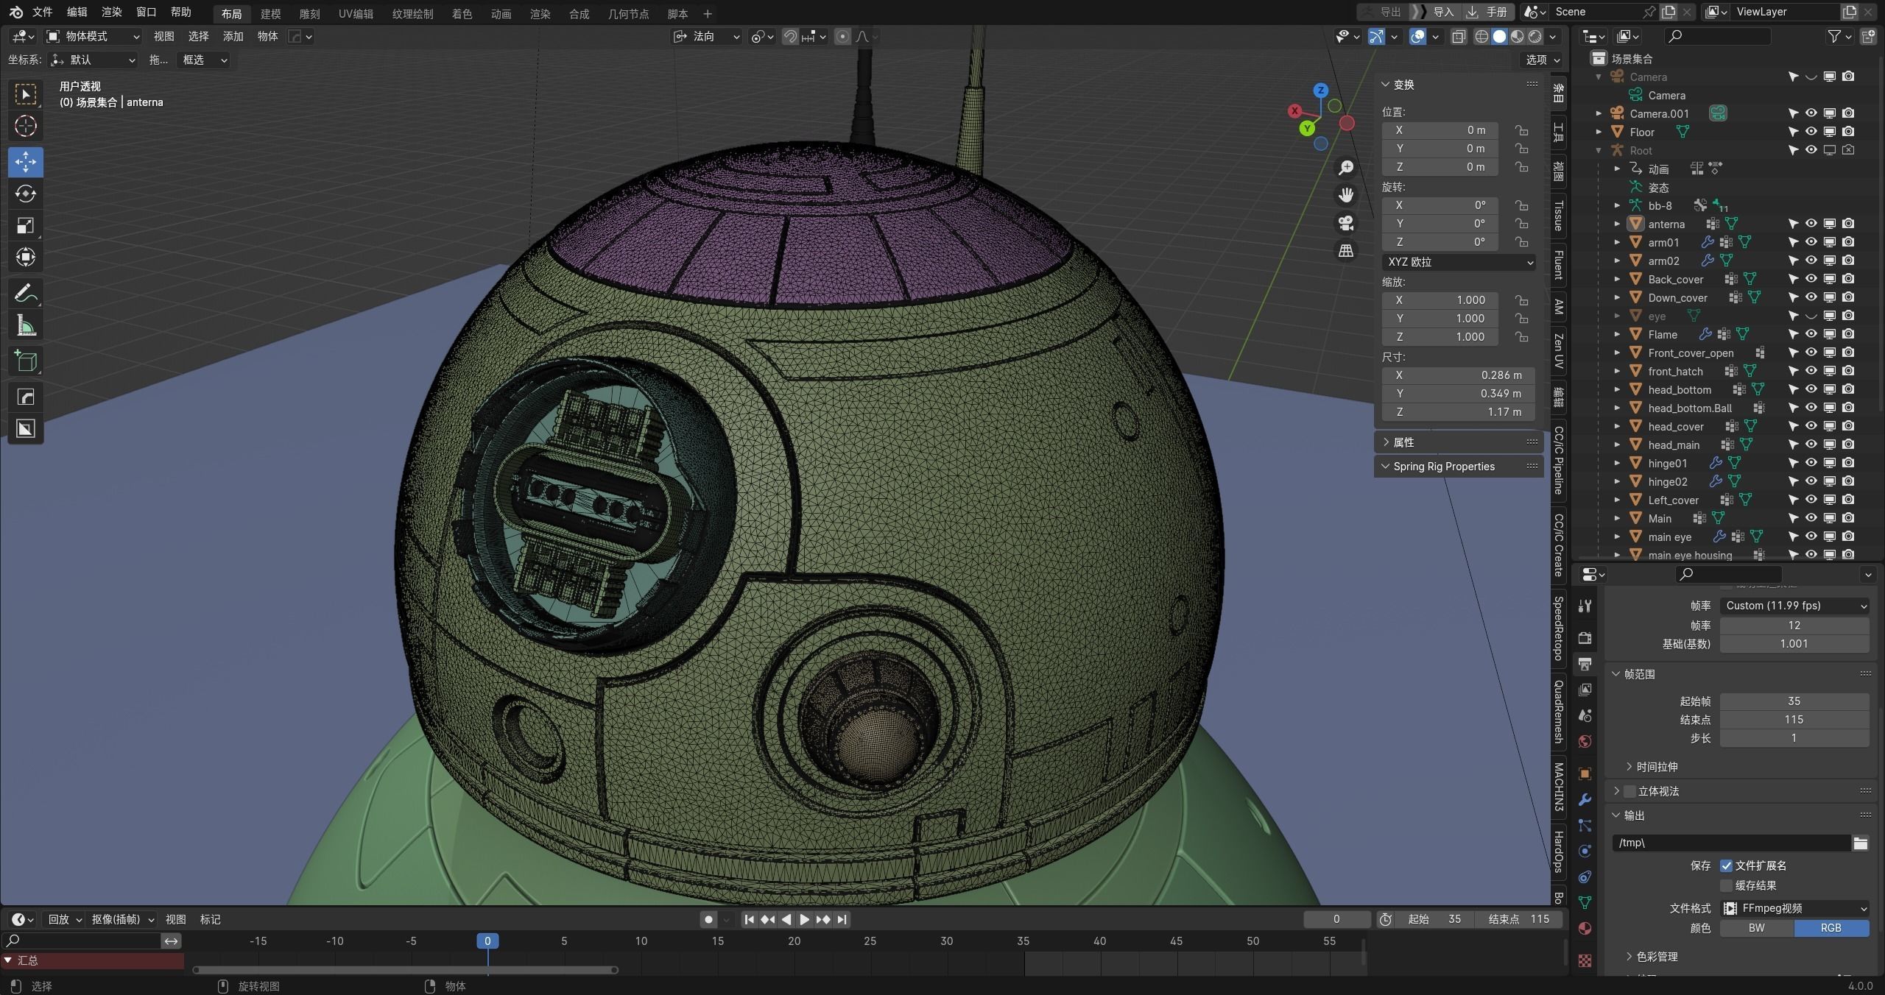Viewport: 1885px width, 995px height.
Task: Click the frame End 115 field in properties
Action: click(1794, 720)
